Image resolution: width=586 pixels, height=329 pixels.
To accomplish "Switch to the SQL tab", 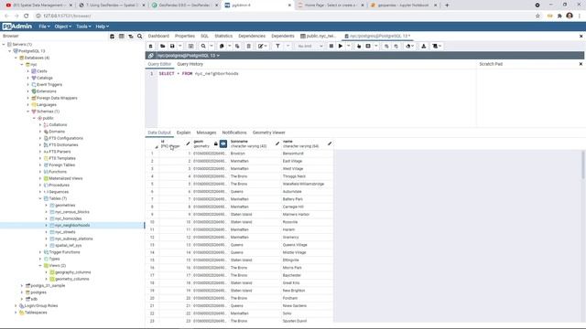I will coord(204,37).
